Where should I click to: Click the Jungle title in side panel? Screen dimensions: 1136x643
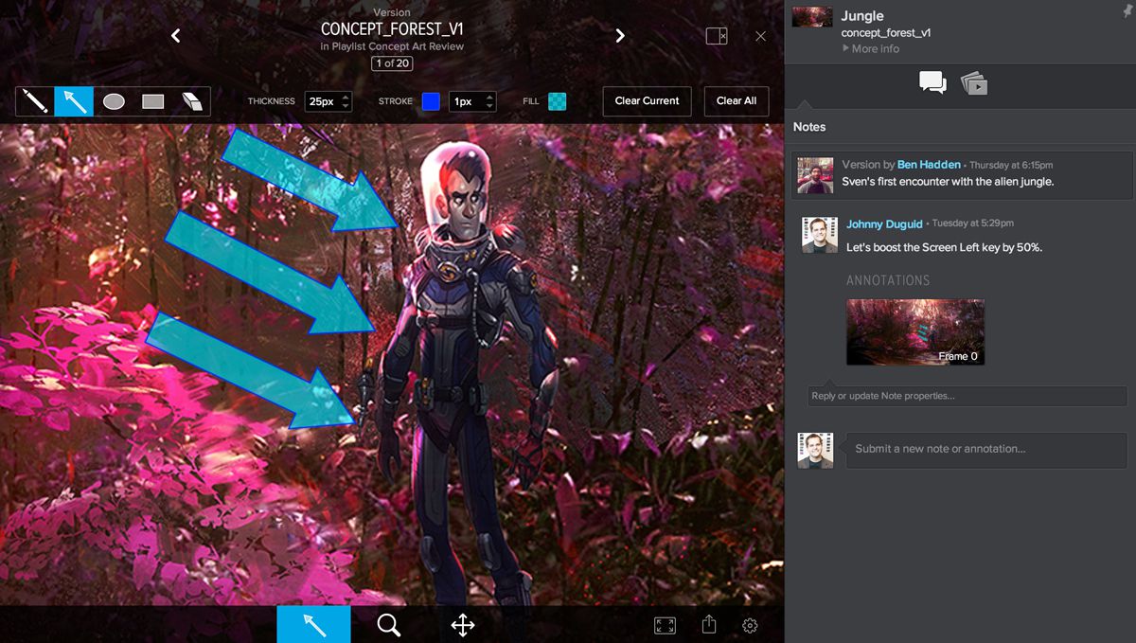pyautogui.click(x=862, y=15)
